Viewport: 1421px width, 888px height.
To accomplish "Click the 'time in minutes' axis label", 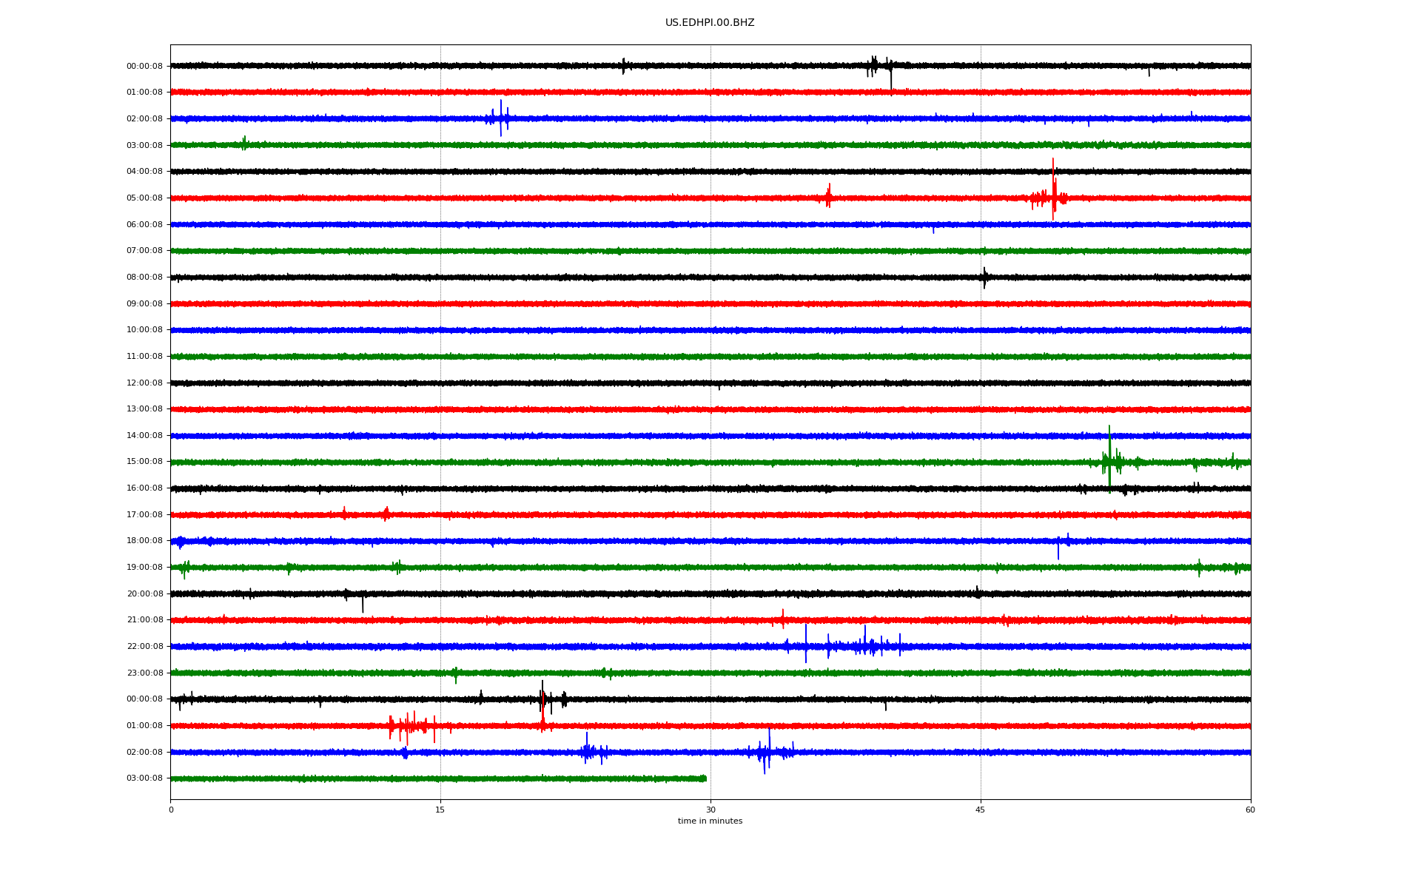I will 709,821.
